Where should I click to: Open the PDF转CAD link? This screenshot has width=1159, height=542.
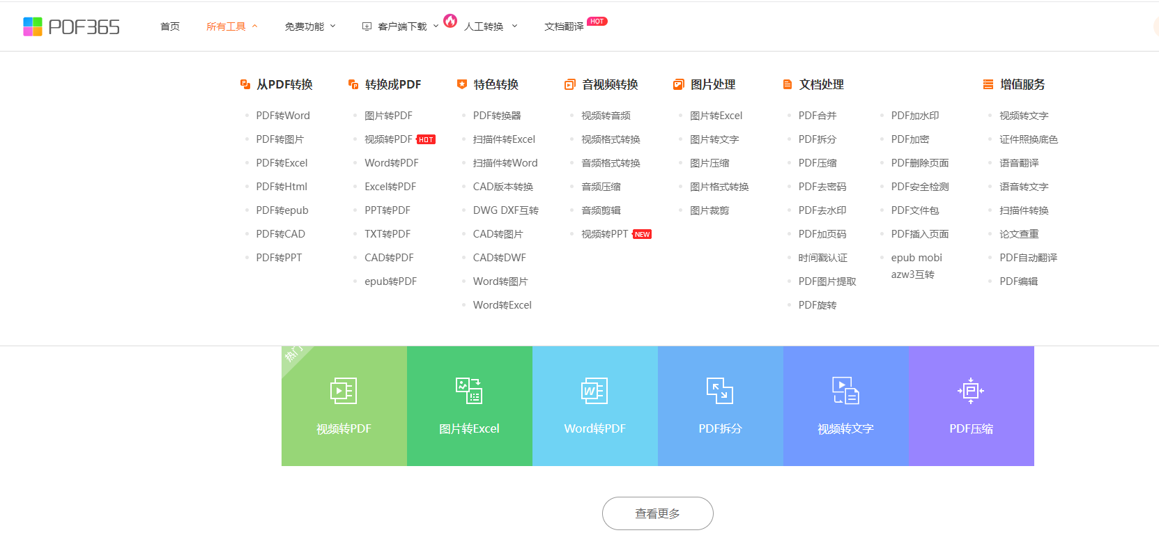coord(281,234)
